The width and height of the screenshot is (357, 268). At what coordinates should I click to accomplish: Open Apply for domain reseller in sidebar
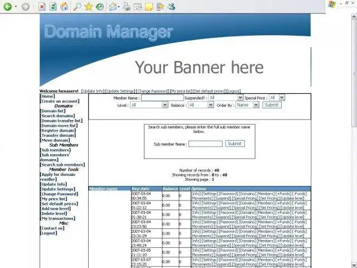coord(57,177)
